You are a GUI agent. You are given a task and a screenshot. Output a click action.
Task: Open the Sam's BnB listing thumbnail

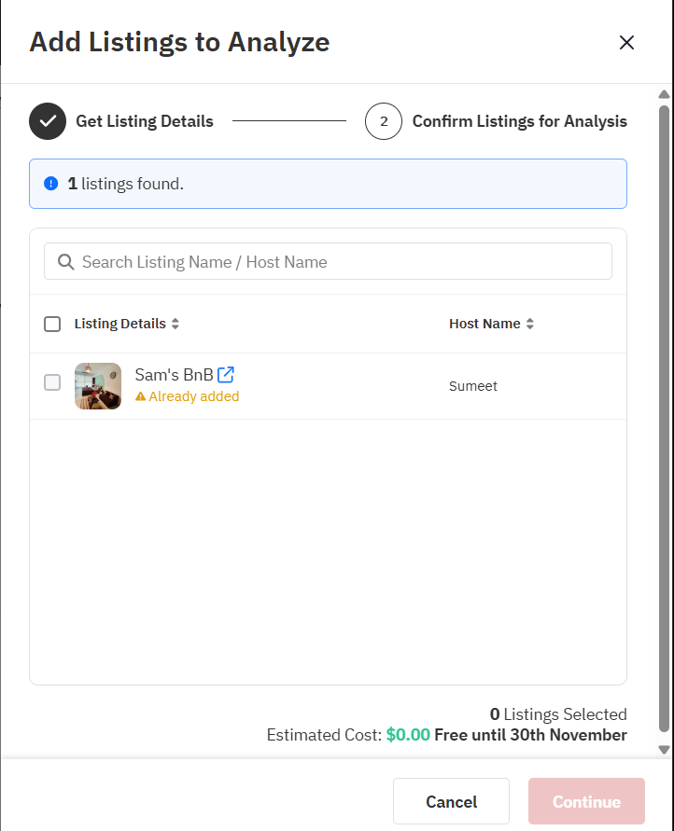(x=98, y=386)
